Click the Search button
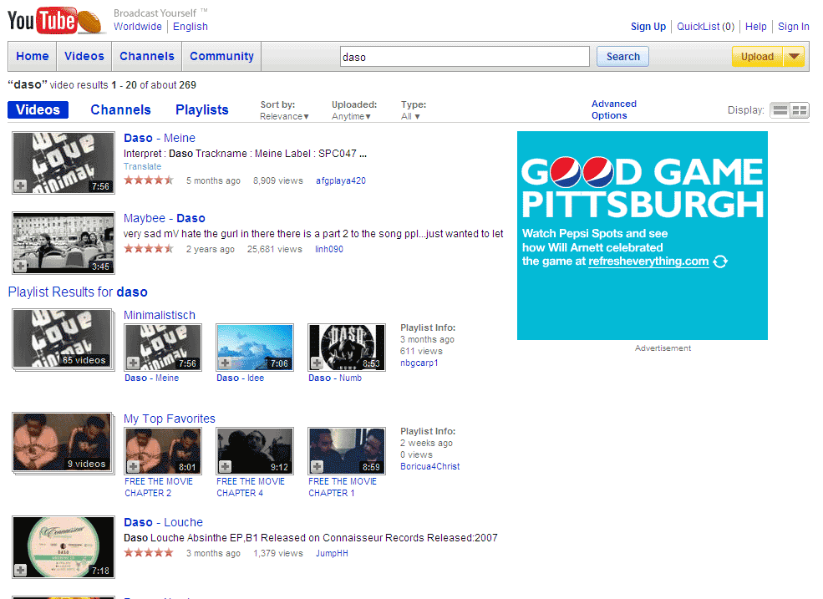 coord(623,56)
